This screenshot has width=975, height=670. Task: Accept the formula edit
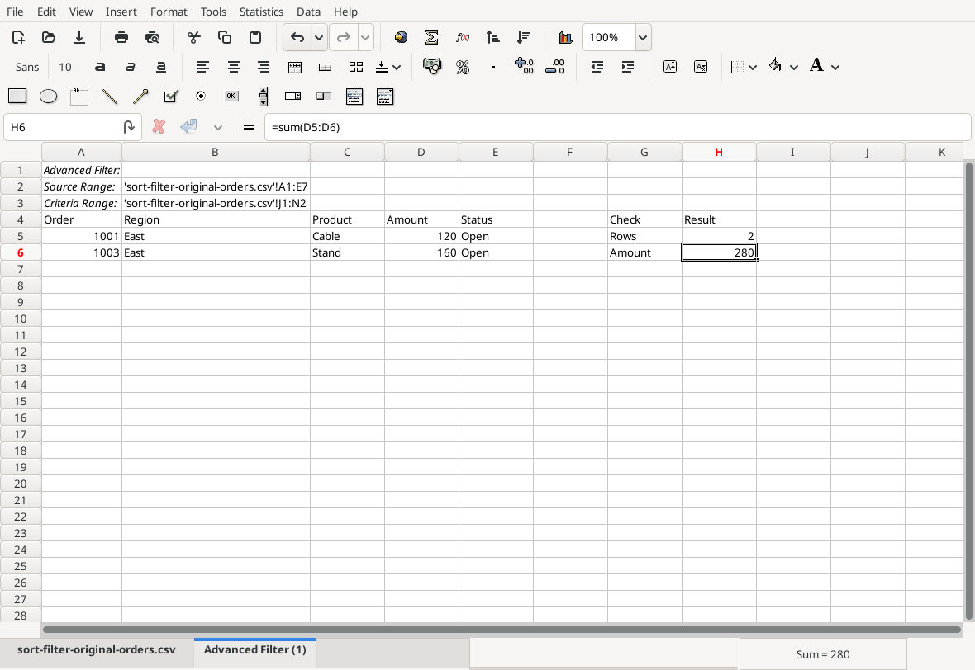tap(188, 127)
